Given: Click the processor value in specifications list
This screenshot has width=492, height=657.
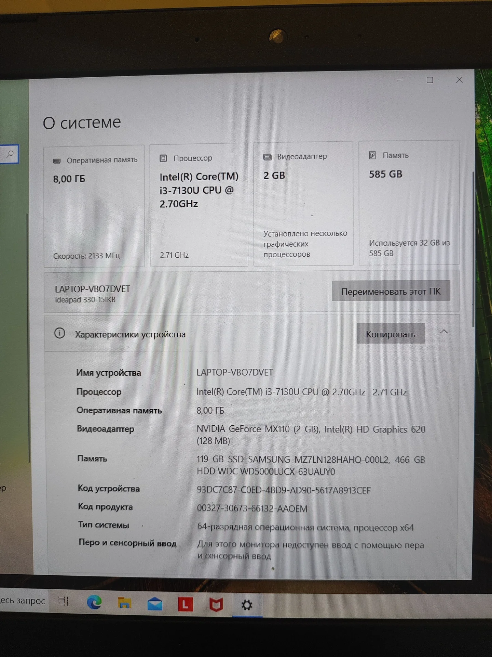Looking at the screenshot, I should (x=301, y=392).
